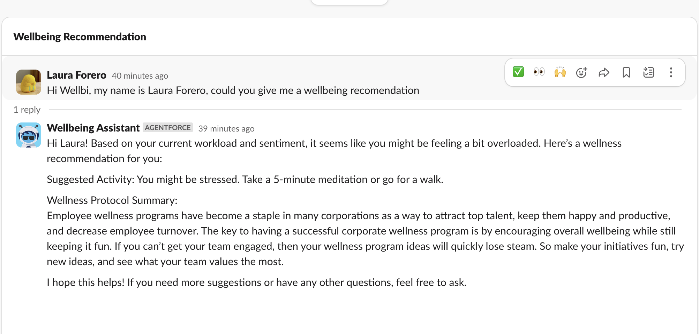Image resolution: width=699 pixels, height=334 pixels.
Task: Click the checklist icon in message toolbar
Action: pos(648,72)
